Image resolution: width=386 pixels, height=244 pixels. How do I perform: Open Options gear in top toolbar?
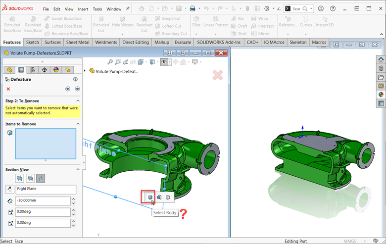267,8
